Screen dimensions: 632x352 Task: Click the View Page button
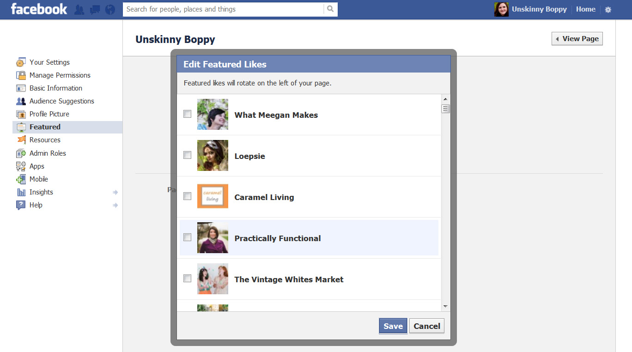[577, 39]
